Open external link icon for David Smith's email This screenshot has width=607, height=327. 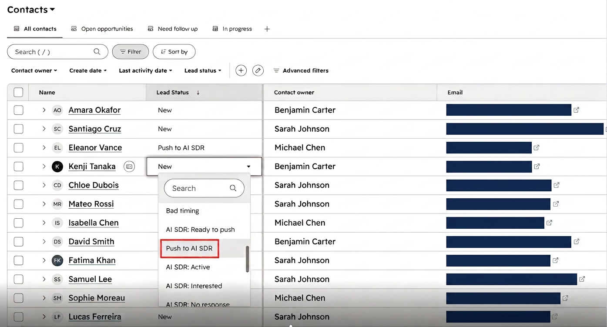[576, 241]
